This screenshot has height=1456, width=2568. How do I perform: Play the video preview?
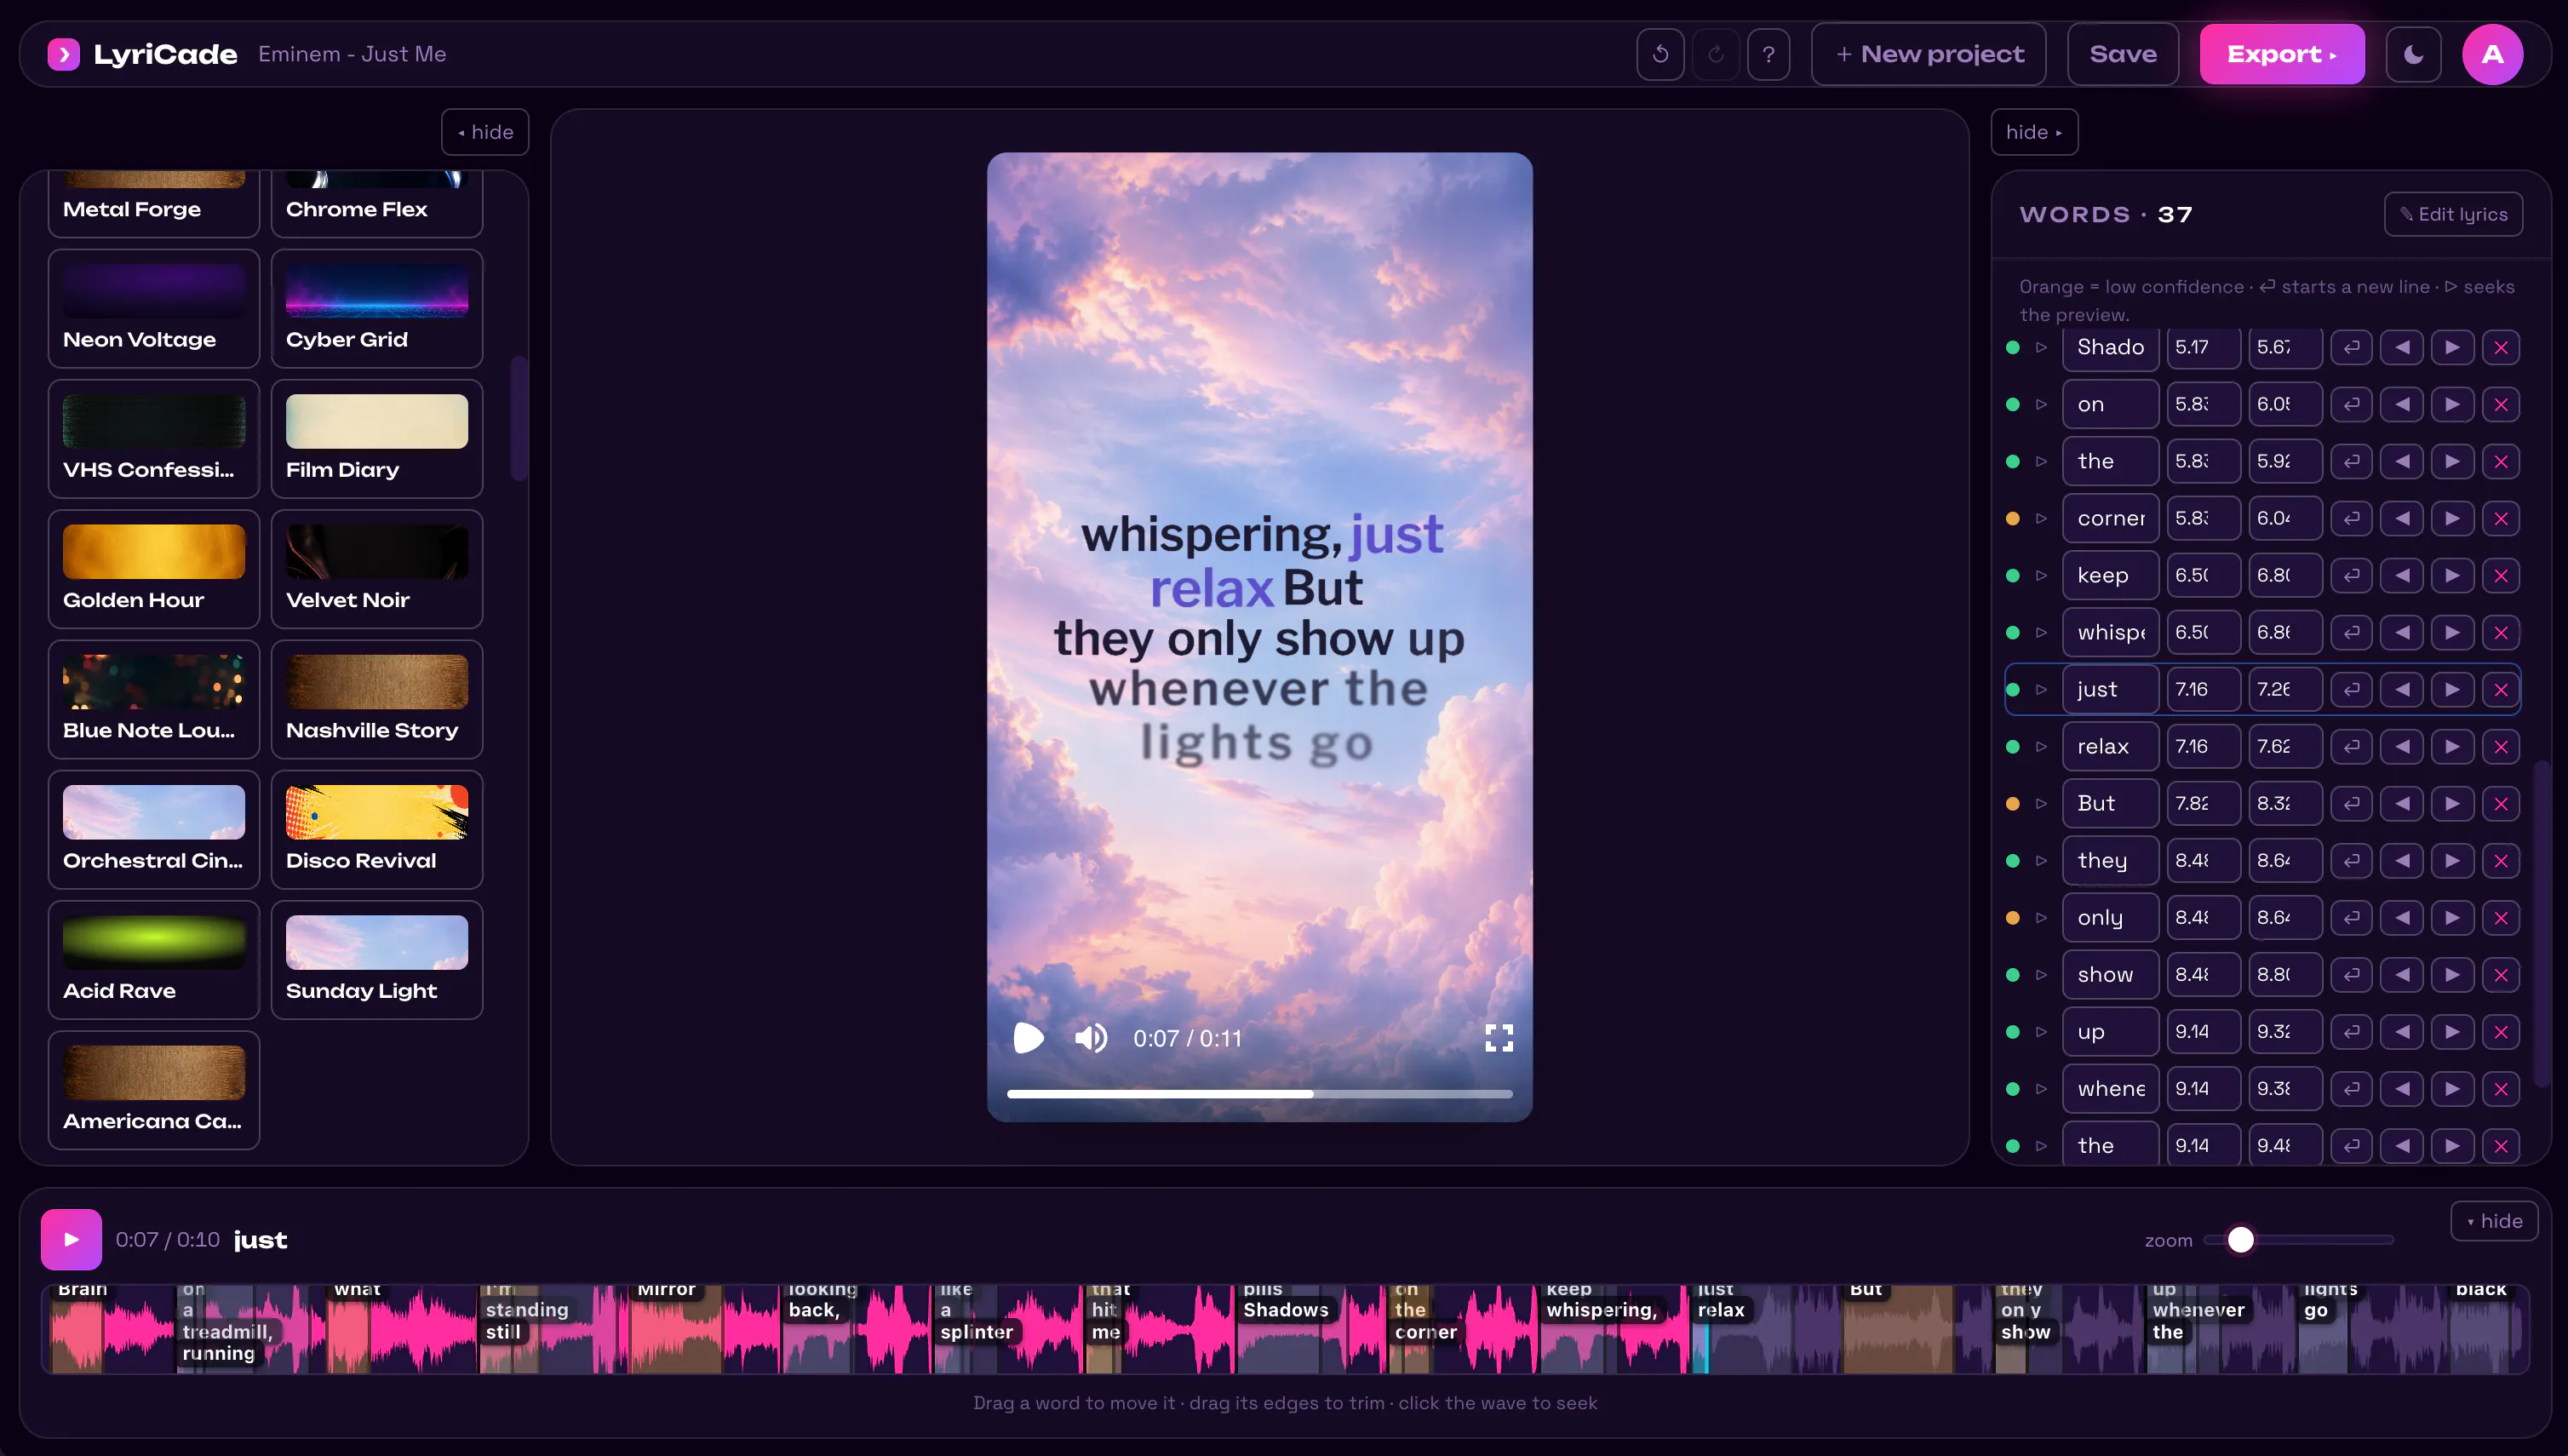pos(1028,1038)
